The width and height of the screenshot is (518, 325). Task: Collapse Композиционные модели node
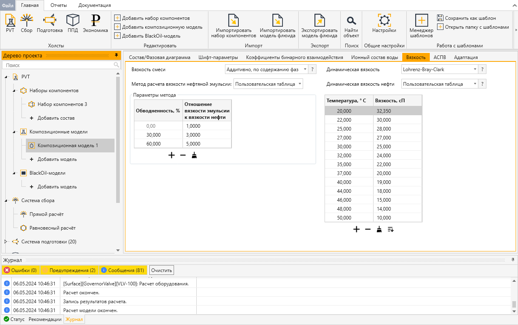[14, 132]
